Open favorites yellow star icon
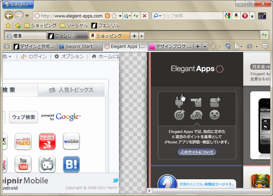The height and width of the screenshot is (196, 273). pos(8,26)
